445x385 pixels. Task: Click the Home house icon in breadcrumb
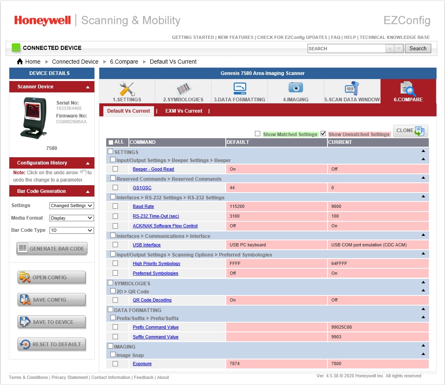(x=20, y=62)
